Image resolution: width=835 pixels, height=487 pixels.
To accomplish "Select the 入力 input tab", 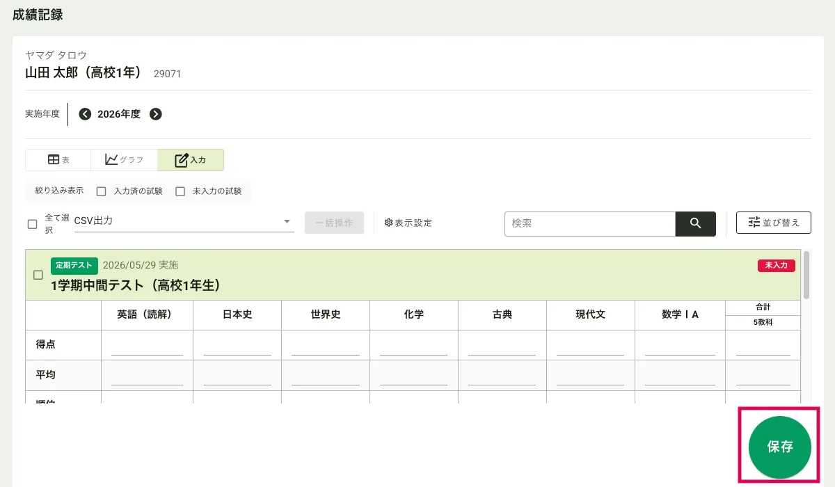I will pyautogui.click(x=191, y=160).
